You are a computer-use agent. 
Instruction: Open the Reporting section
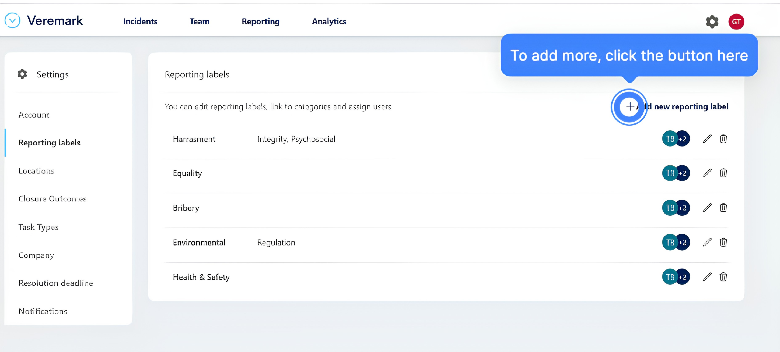click(x=260, y=22)
